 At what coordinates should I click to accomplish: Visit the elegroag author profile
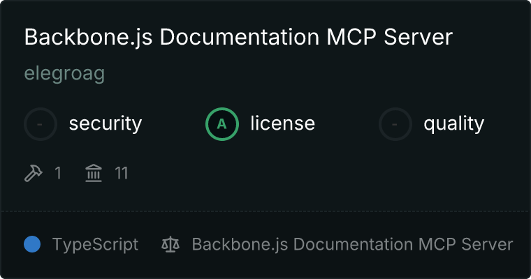tap(65, 74)
